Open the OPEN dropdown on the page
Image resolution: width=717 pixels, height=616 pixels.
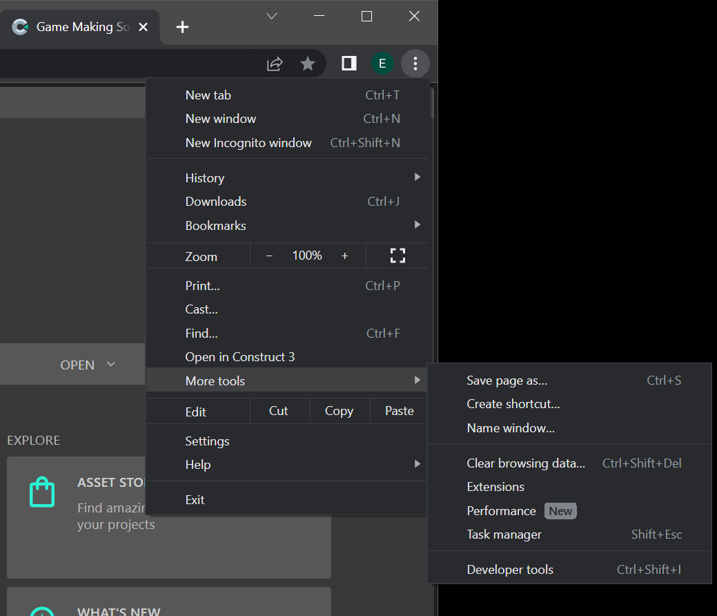pos(88,365)
